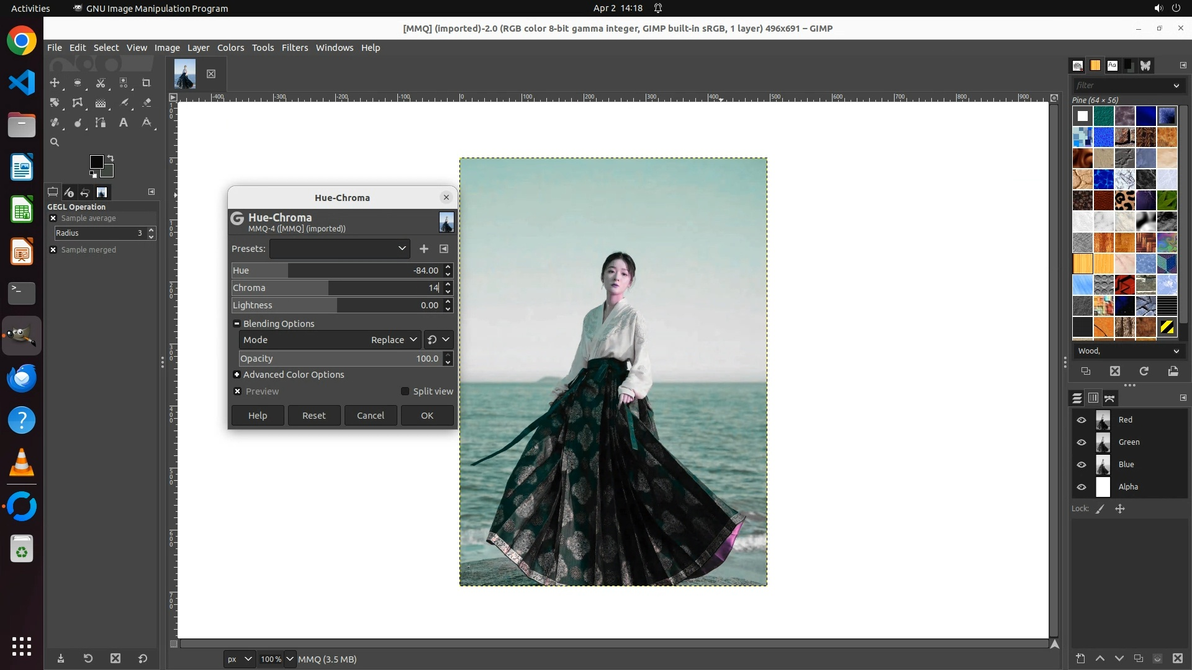Open the Filters menu

(294, 48)
